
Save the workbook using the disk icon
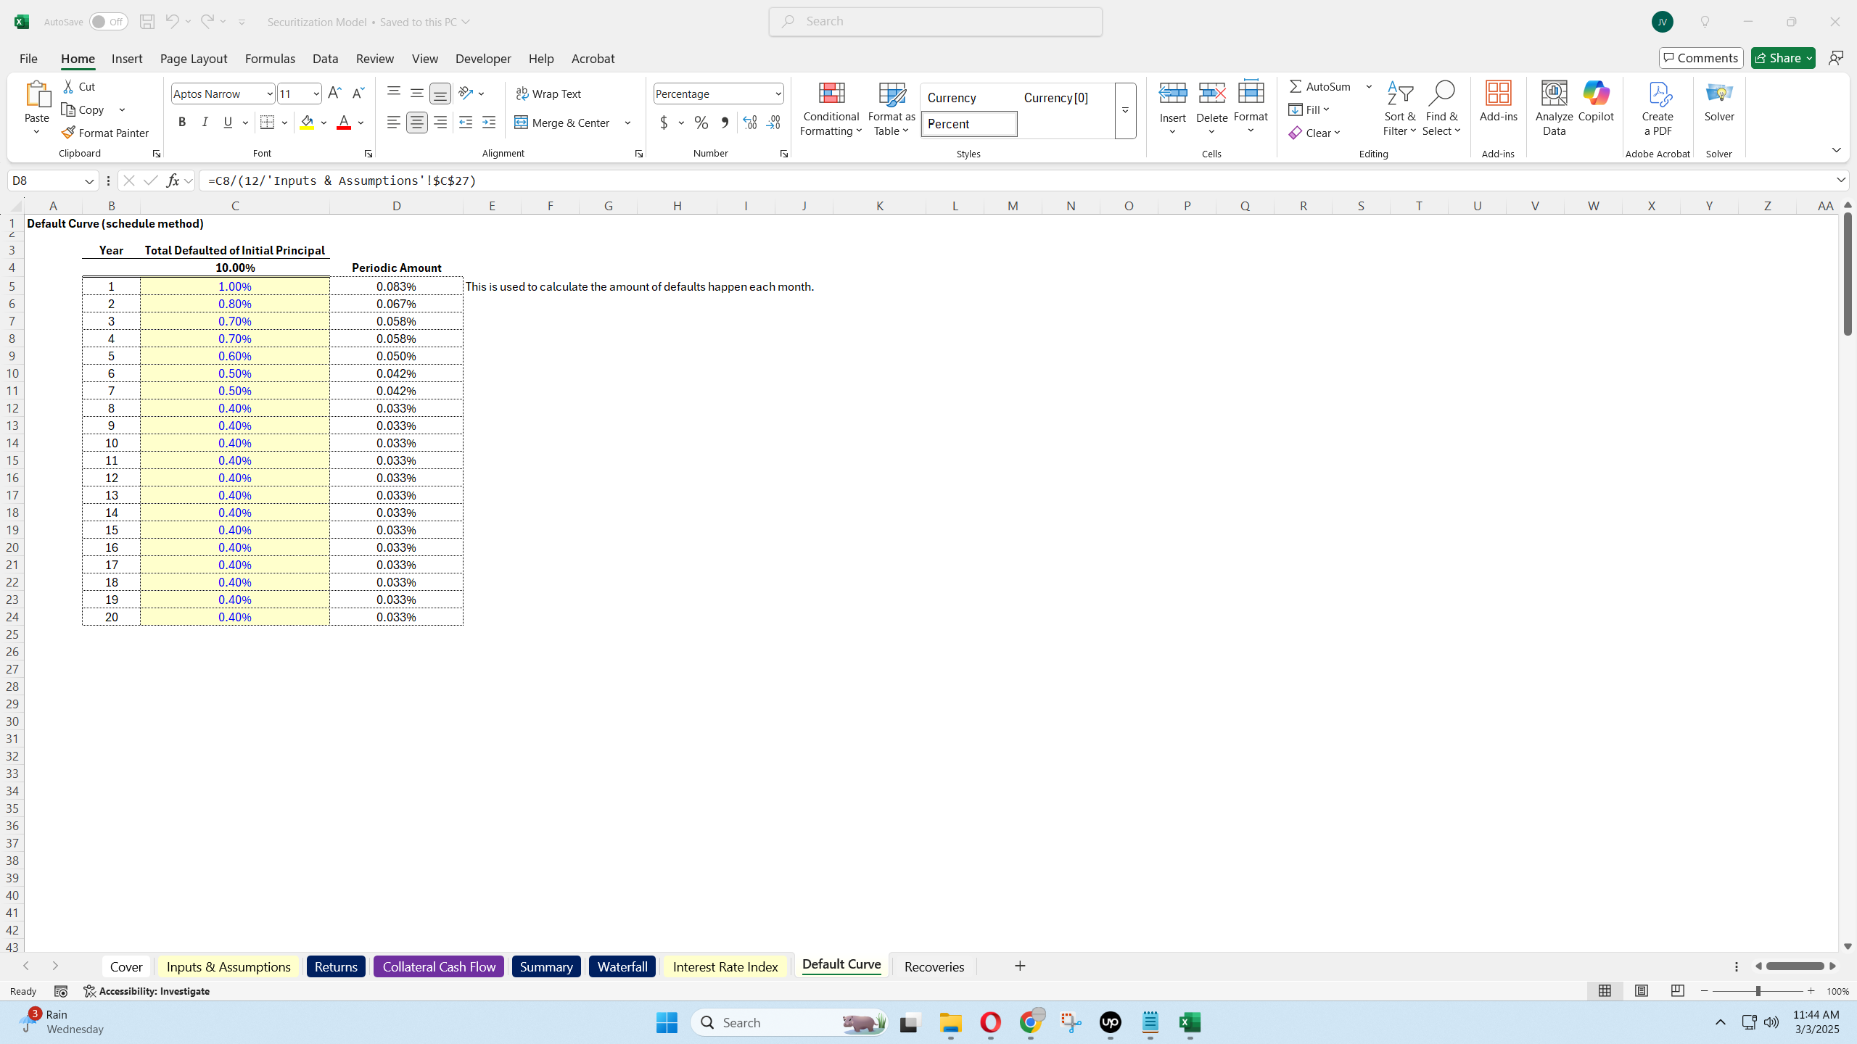(x=147, y=22)
